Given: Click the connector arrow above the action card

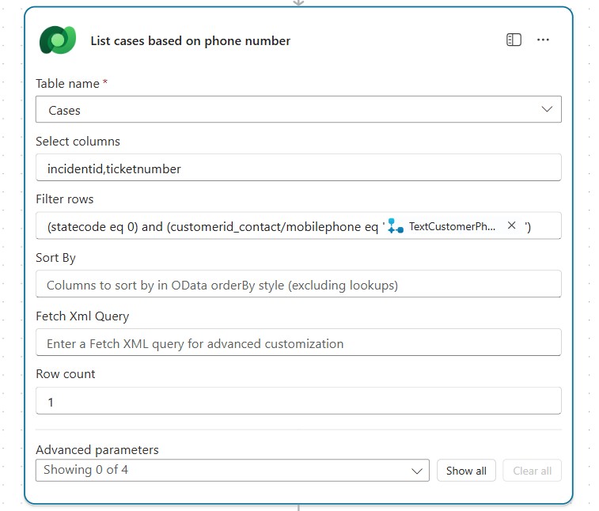Looking at the screenshot, I should [298, 3].
